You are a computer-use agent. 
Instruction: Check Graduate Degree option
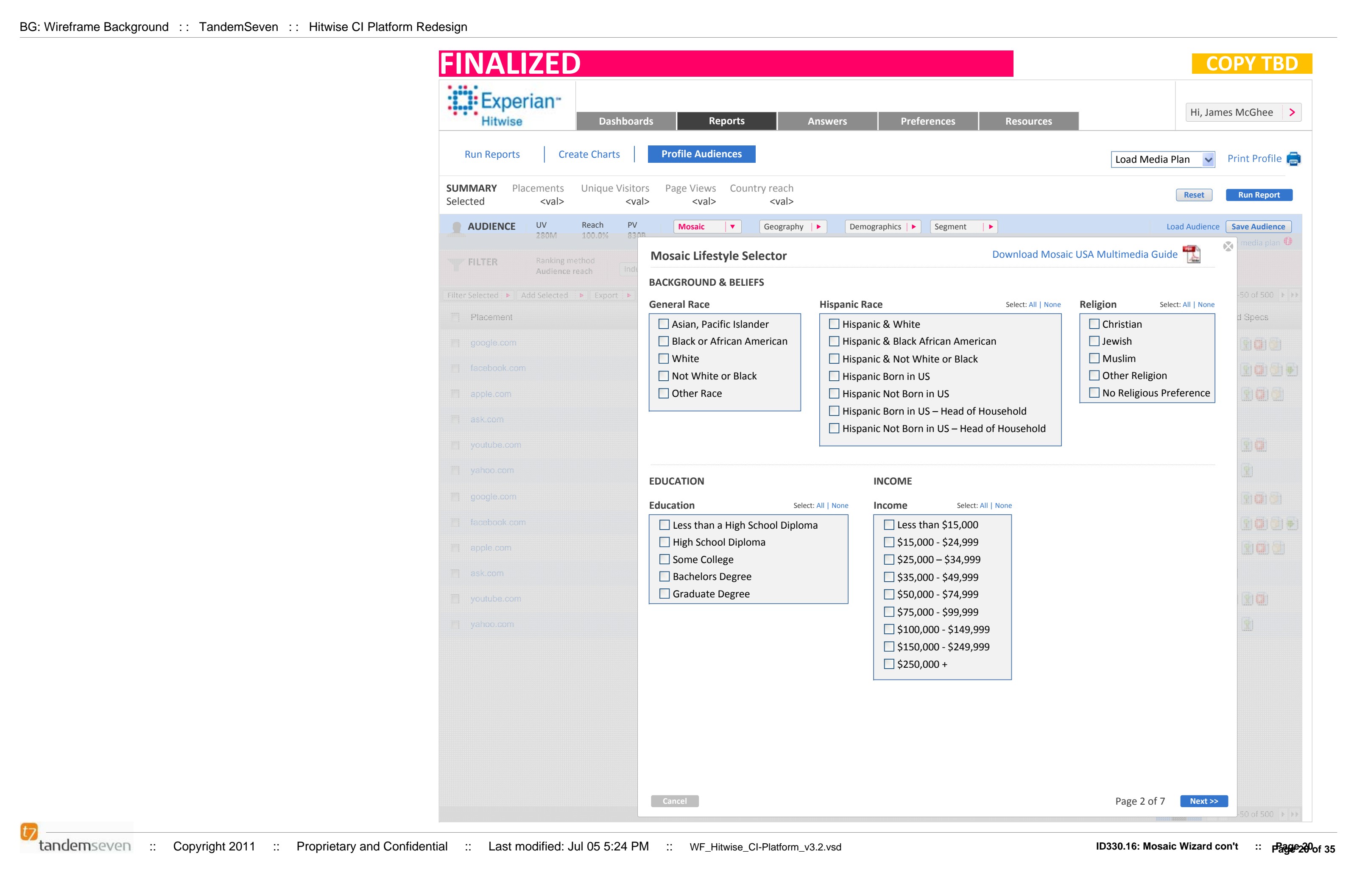tap(664, 594)
